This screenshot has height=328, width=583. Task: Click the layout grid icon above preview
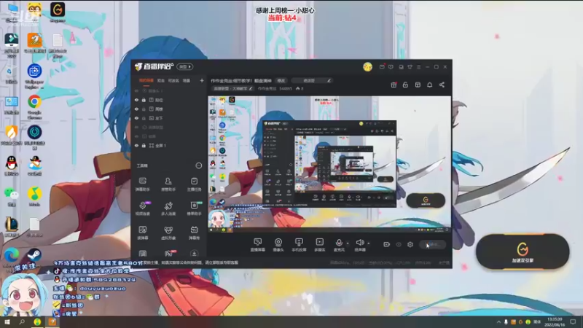point(418,85)
